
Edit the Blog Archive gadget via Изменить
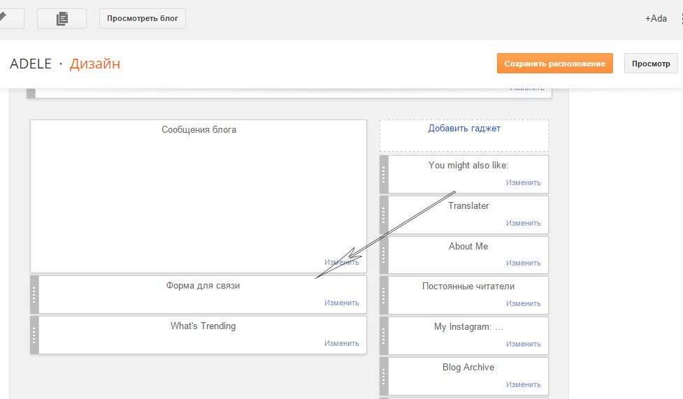524,384
